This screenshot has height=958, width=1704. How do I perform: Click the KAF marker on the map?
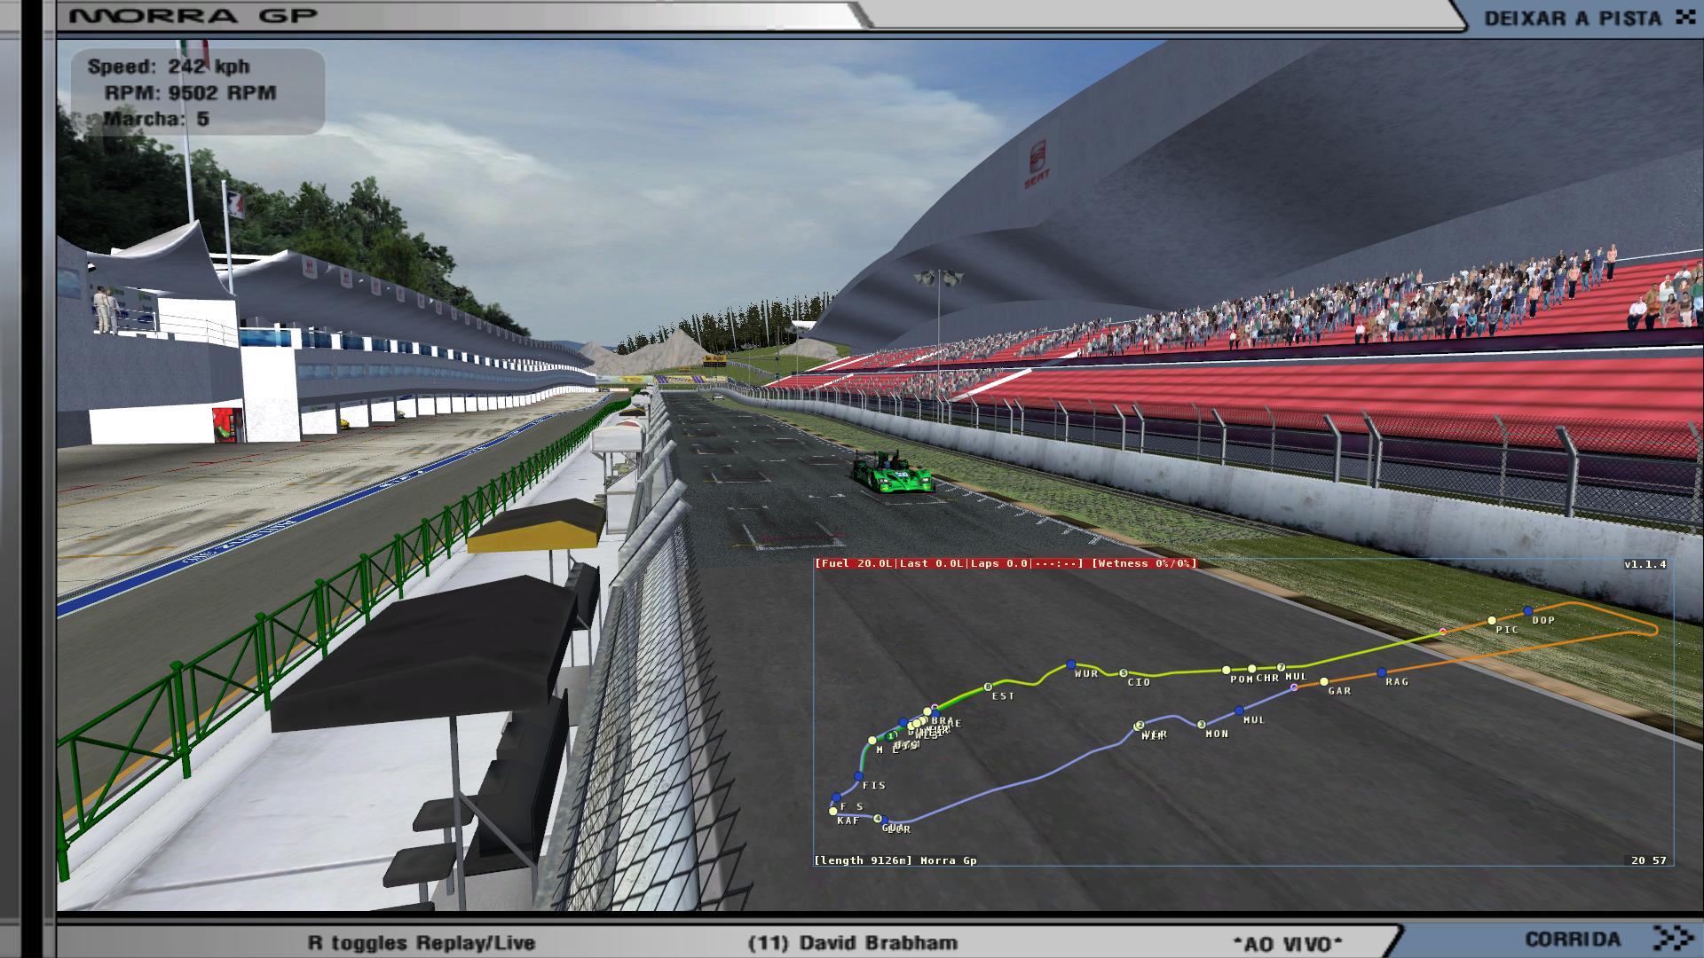coord(833,811)
